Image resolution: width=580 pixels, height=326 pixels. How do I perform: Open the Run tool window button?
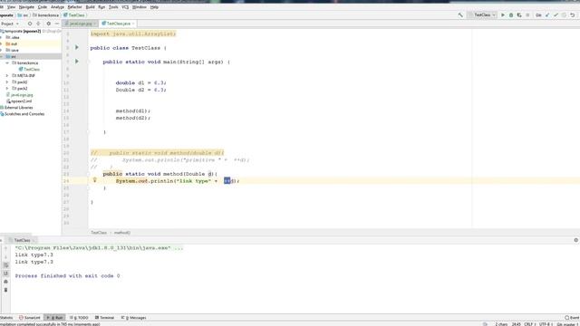click(x=54, y=318)
